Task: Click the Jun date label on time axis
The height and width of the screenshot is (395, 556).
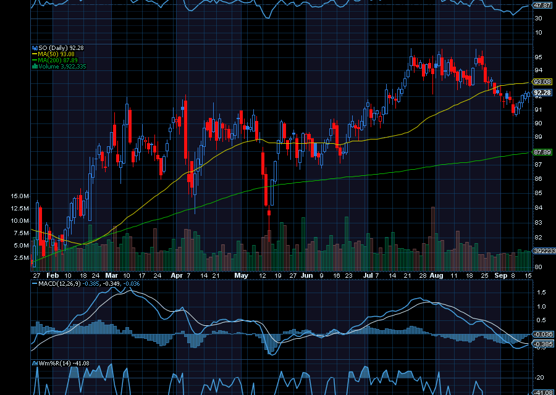Action: [x=306, y=276]
